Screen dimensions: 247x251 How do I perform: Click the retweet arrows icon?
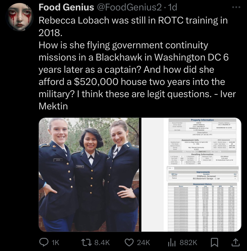pos(87,242)
